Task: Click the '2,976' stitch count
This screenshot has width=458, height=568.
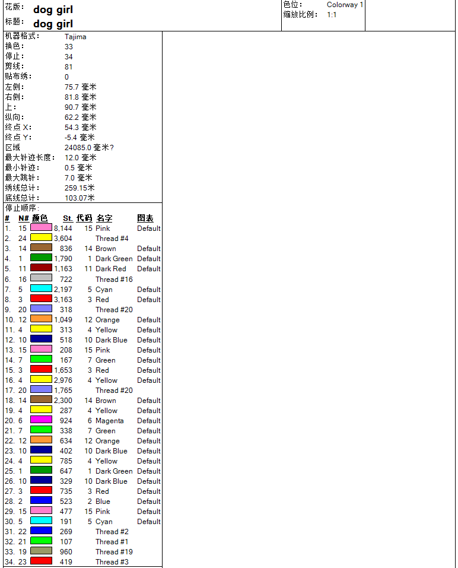Action: click(x=63, y=380)
